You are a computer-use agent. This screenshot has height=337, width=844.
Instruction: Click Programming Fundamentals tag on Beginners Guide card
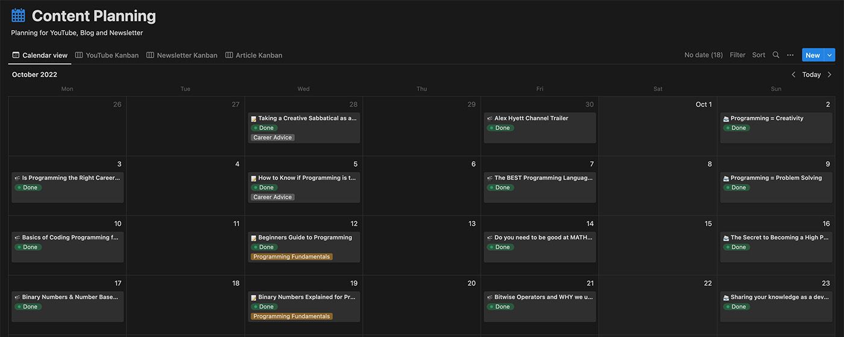(x=292, y=256)
